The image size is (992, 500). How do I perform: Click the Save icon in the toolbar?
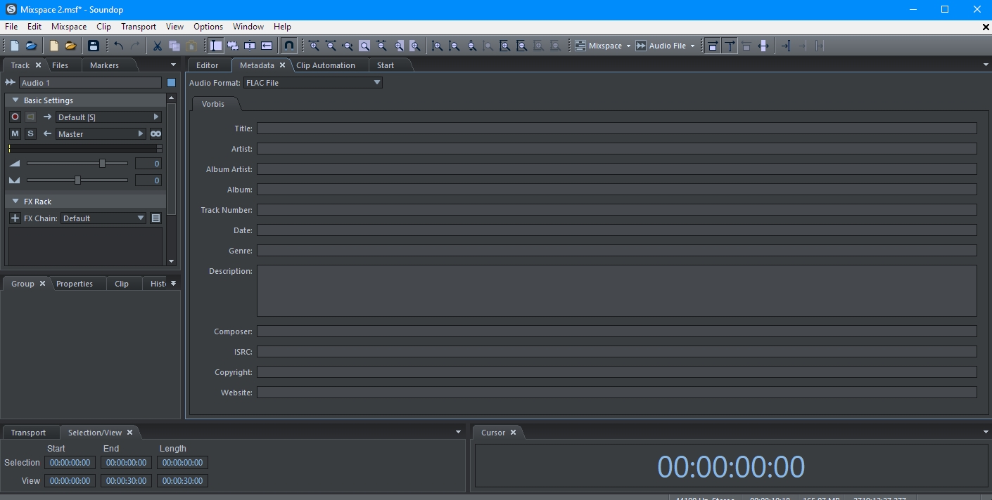click(93, 46)
